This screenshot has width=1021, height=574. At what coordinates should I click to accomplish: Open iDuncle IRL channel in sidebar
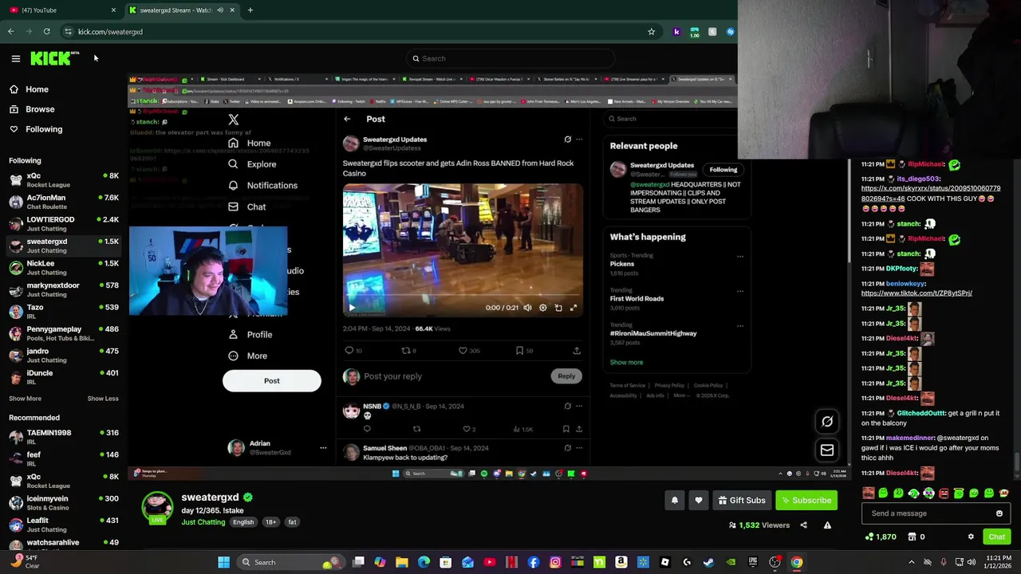pos(62,377)
